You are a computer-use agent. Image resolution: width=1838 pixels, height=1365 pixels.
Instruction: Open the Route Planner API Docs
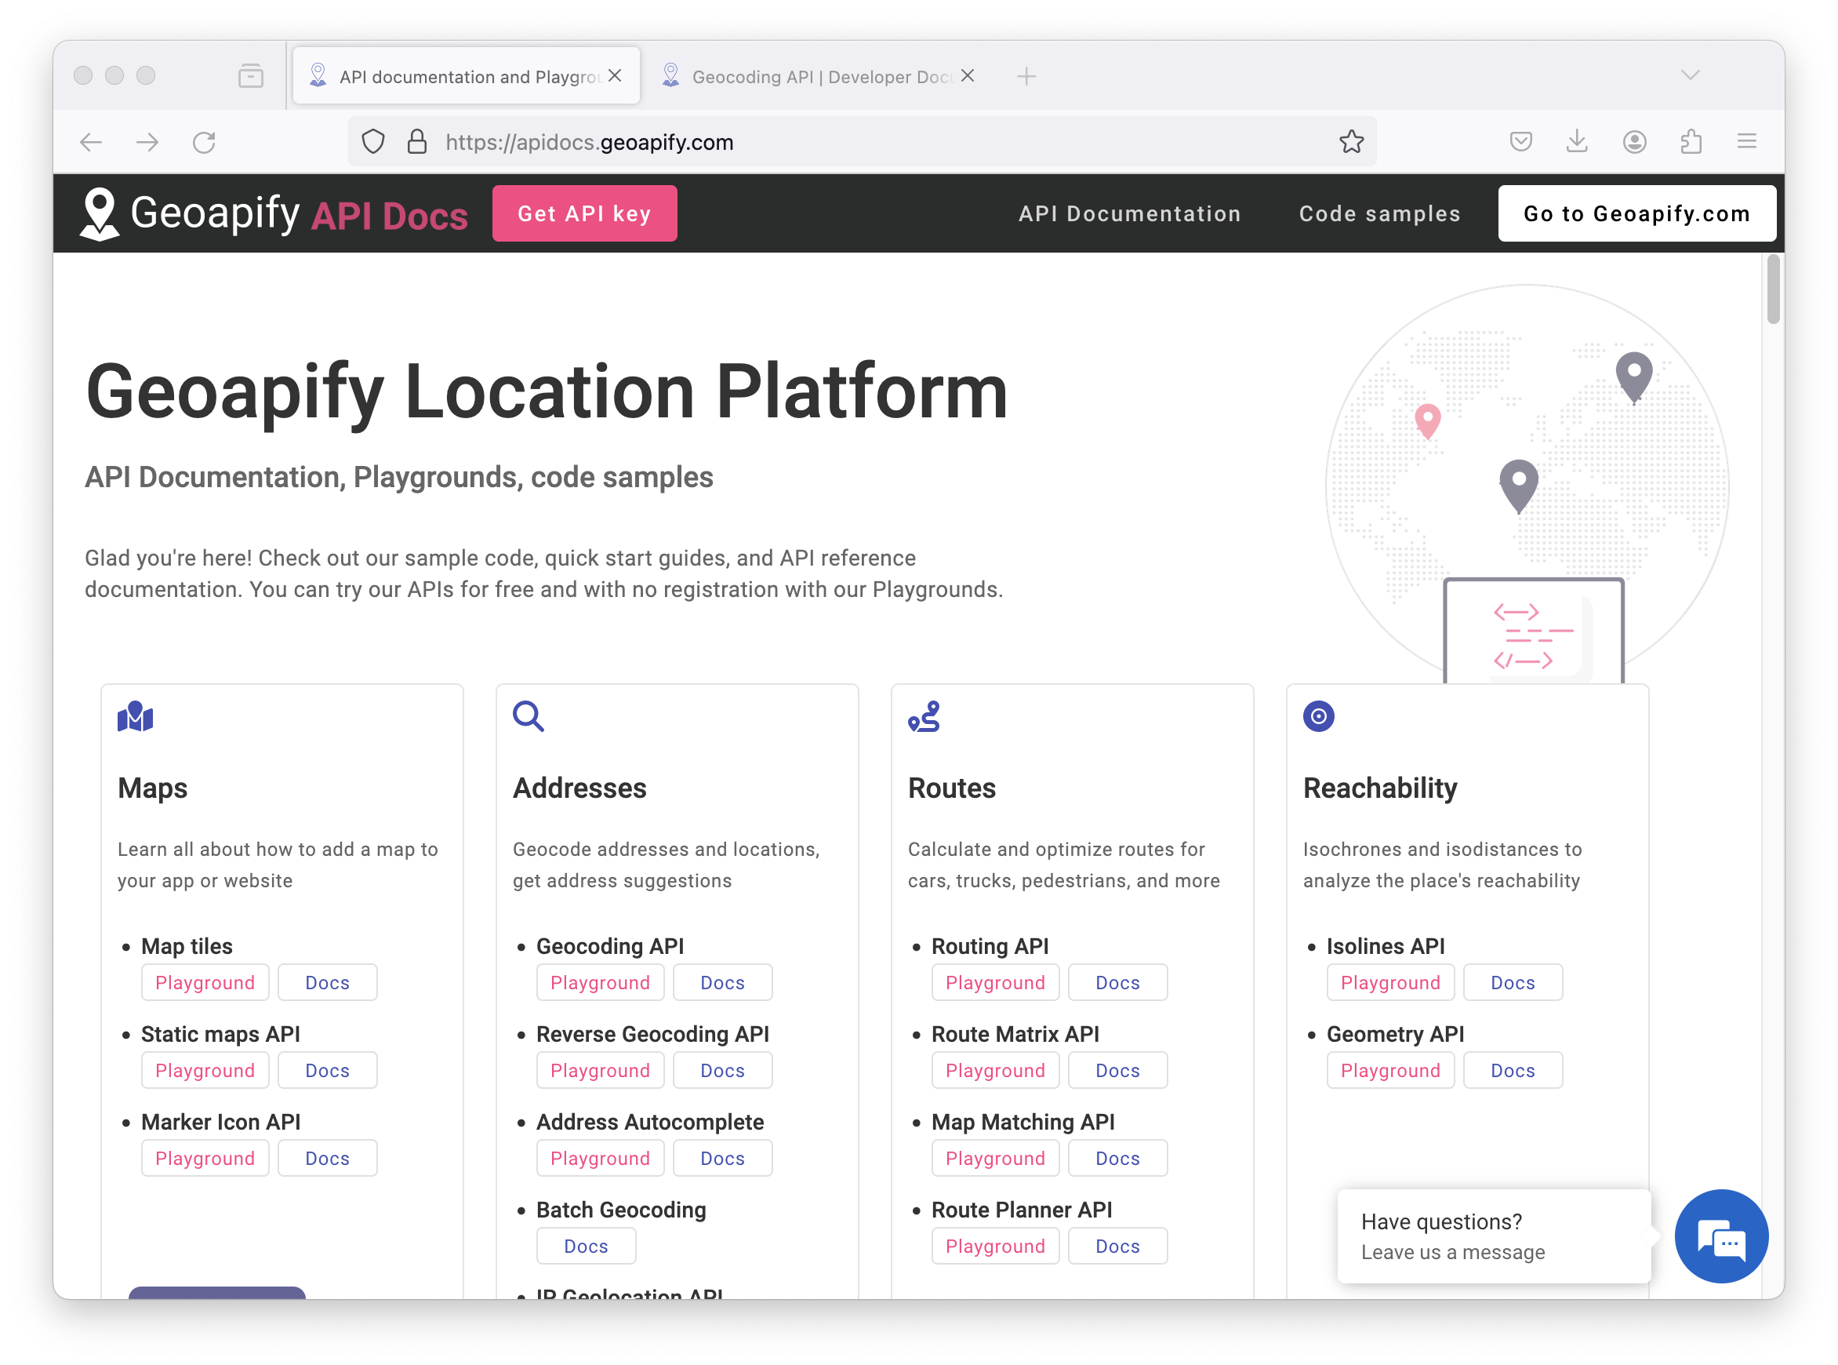point(1118,1247)
